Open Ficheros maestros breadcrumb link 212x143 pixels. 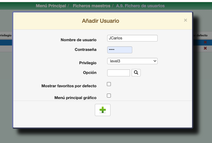pos(92,6)
